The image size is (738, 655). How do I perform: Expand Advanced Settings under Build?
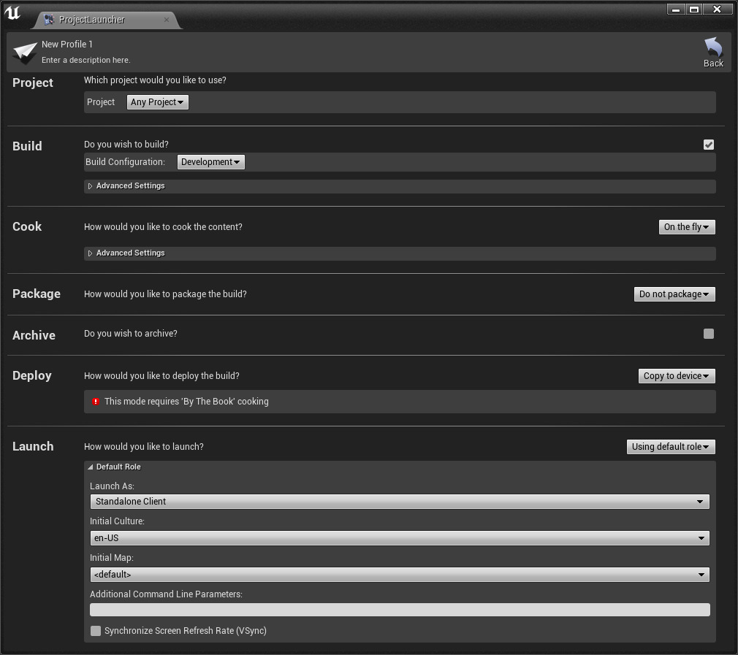coord(126,186)
